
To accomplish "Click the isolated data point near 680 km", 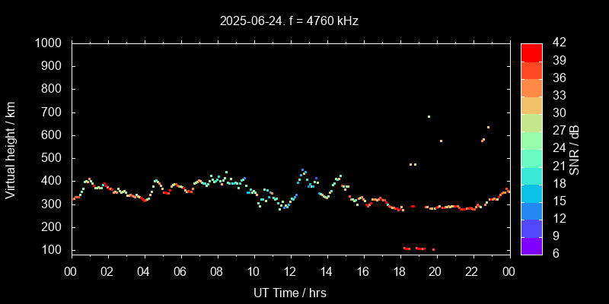I will coord(429,117).
